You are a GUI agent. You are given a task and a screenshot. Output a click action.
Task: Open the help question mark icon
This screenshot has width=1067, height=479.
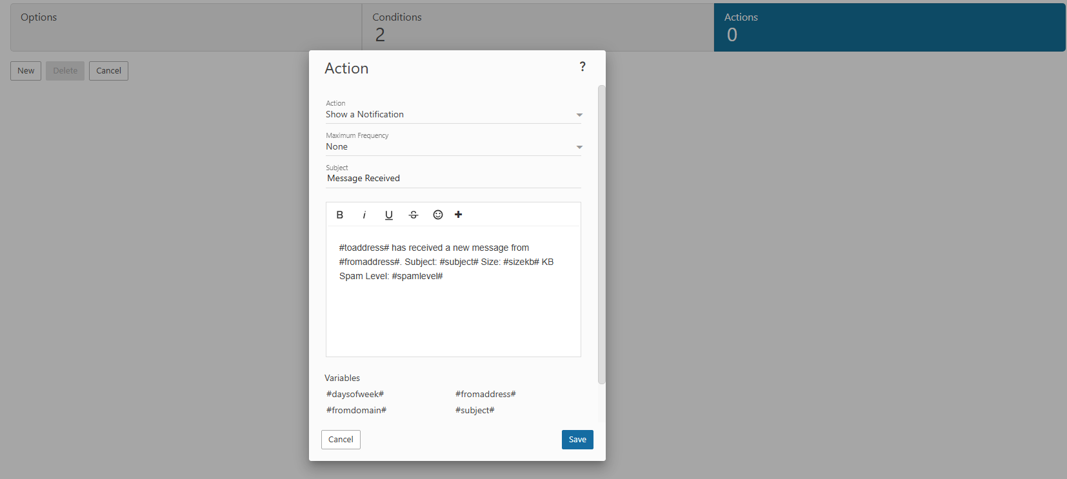coord(583,66)
